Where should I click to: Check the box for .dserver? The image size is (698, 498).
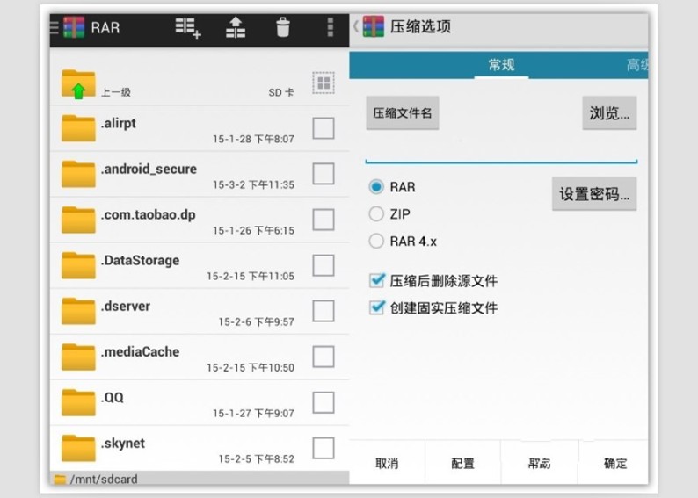324,311
